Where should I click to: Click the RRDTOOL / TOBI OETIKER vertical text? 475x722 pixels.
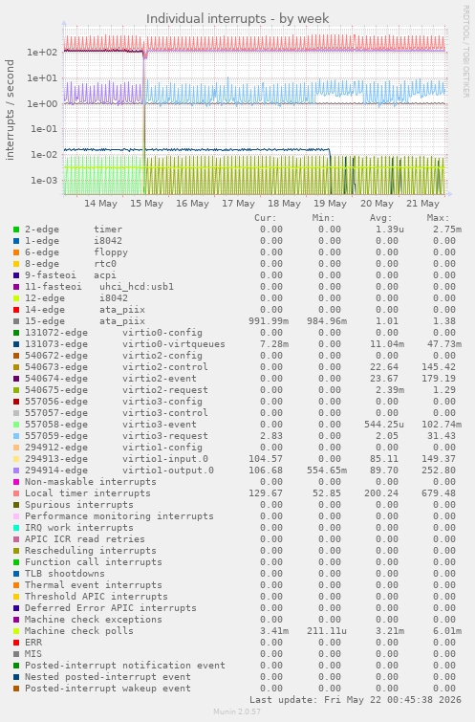click(465, 52)
